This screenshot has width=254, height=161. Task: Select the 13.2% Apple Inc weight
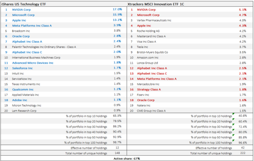(x=117, y=20)
